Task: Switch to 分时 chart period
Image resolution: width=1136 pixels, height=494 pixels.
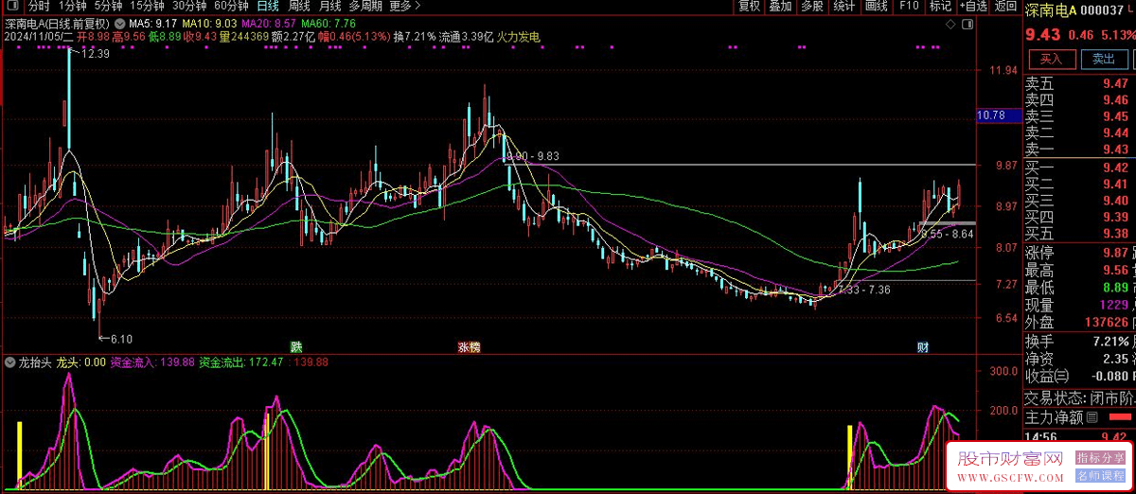Action: [x=38, y=6]
